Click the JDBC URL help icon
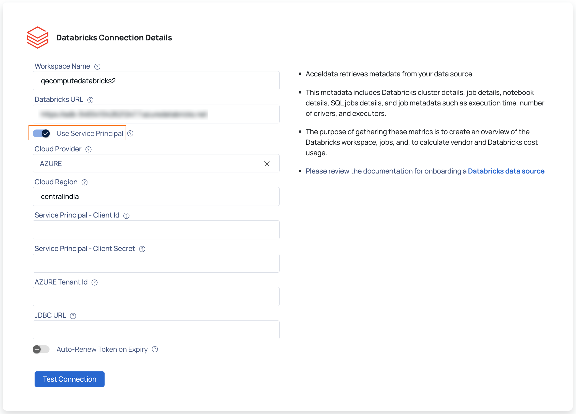 click(x=73, y=316)
